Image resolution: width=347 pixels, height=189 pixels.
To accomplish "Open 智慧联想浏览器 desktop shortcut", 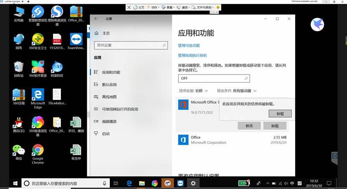I will [x=38, y=15].
